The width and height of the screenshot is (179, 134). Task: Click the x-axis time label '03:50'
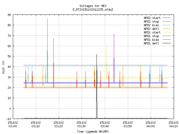click(x=128, y=126)
